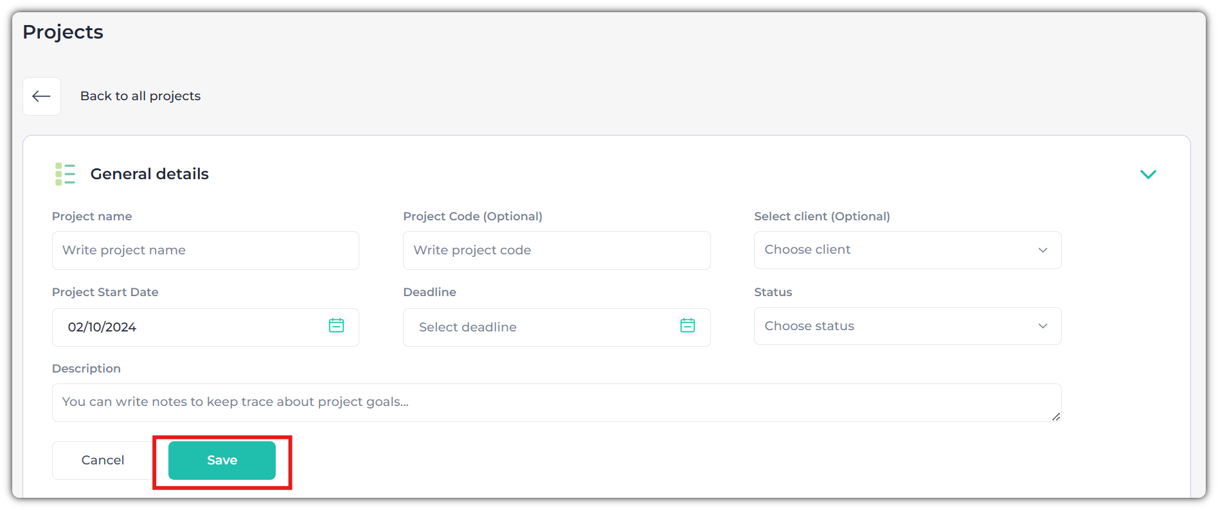Go back to all projects link
Image resolution: width=1218 pixels, height=510 pixels.
pyautogui.click(x=140, y=96)
